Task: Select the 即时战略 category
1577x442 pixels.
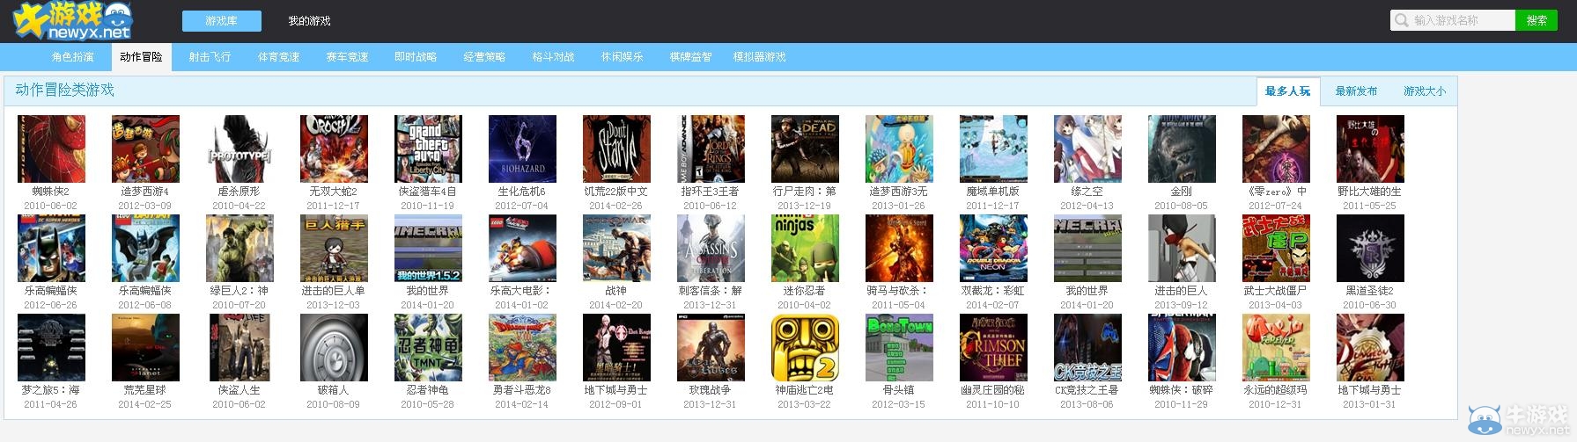Action: (416, 56)
